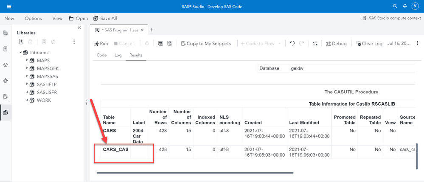Click the Run button
The width and height of the screenshot is (424, 182).
click(101, 43)
